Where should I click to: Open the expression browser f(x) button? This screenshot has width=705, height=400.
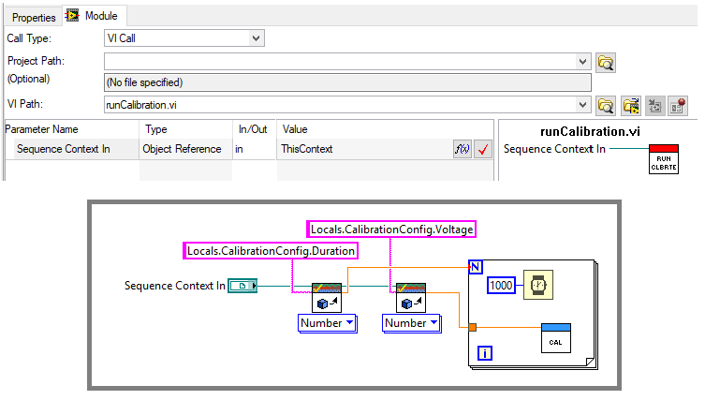tap(462, 149)
